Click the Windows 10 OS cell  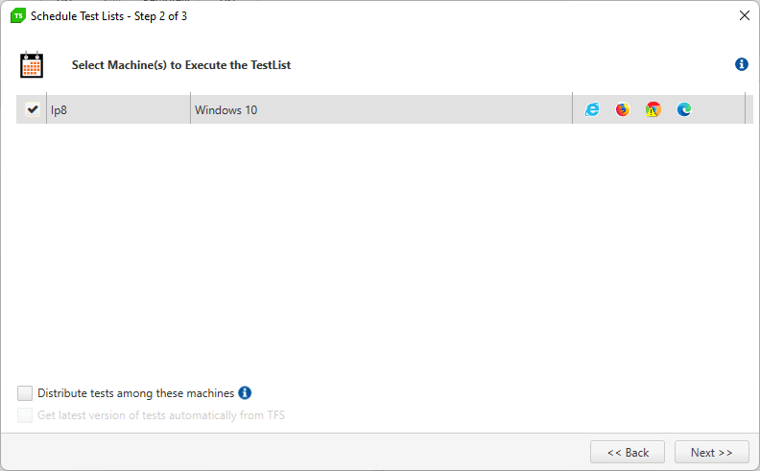coord(381,109)
